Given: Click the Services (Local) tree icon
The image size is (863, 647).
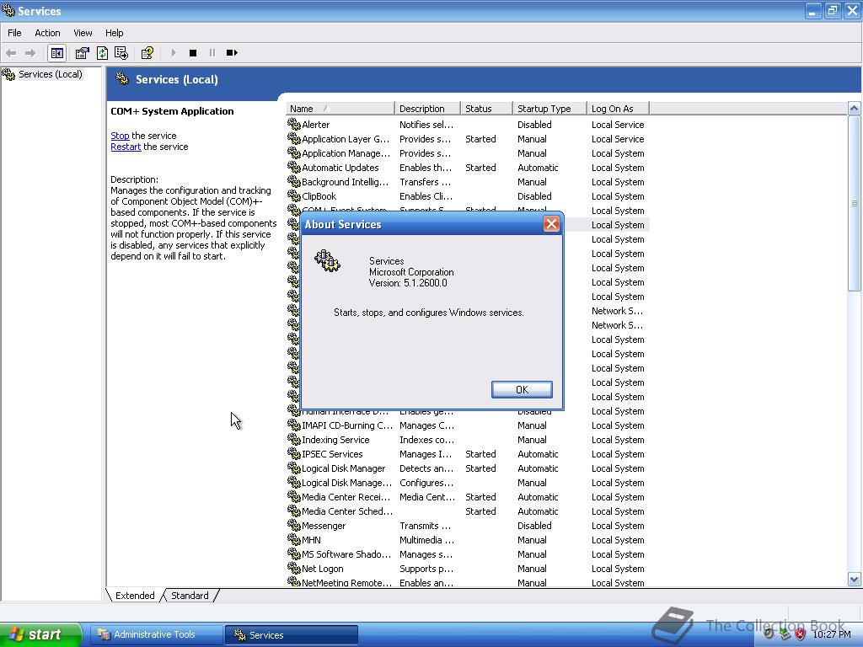Looking at the screenshot, I should [8, 74].
